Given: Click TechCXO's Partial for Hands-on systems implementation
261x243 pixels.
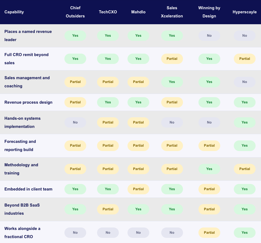Looking at the screenshot, I should [108, 122].
